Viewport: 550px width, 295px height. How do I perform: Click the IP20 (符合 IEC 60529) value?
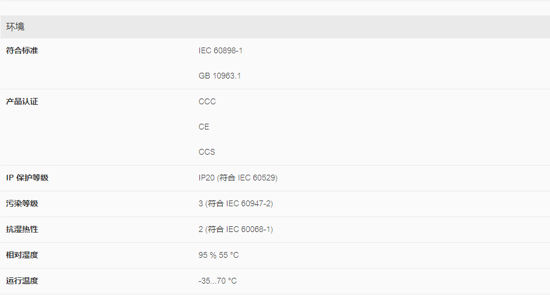tap(238, 178)
